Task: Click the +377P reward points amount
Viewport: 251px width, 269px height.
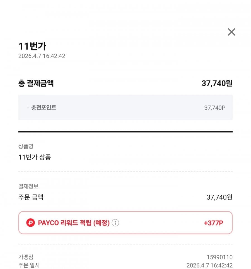Action: [x=213, y=223]
